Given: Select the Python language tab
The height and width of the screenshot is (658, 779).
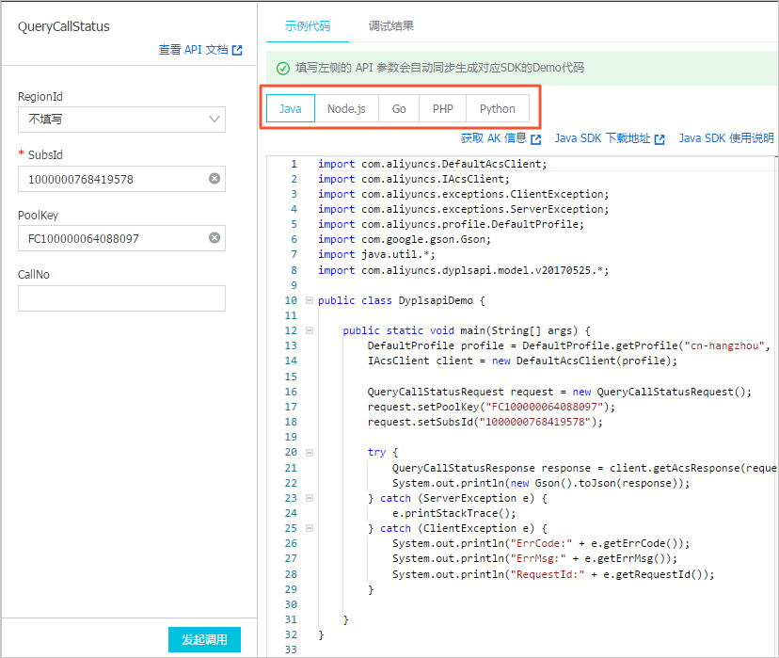Looking at the screenshot, I should 498,108.
